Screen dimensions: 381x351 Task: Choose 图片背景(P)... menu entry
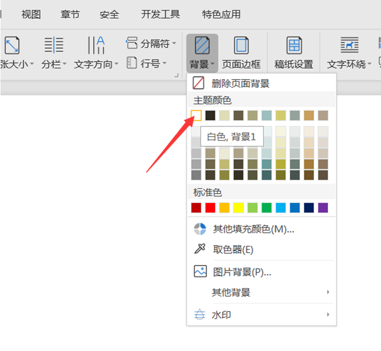click(x=261, y=271)
